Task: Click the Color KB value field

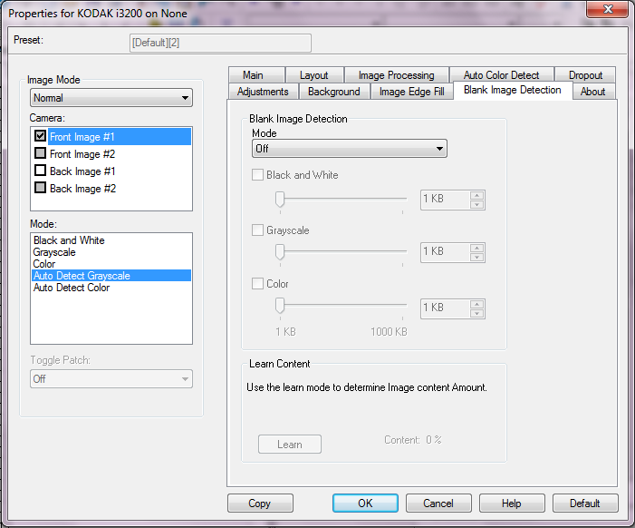Action: 446,308
